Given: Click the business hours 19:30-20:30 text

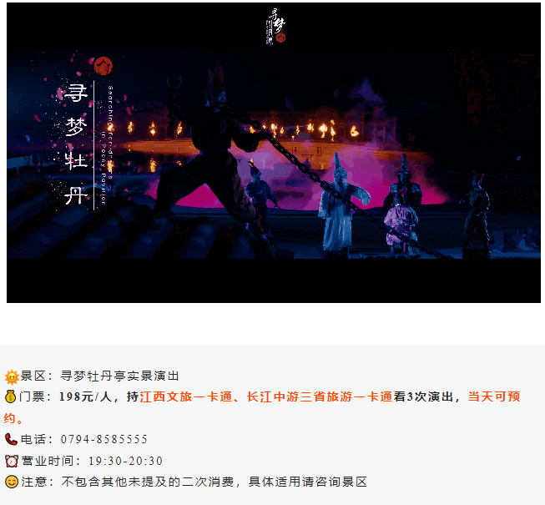Looking at the screenshot, I should pos(125,462).
